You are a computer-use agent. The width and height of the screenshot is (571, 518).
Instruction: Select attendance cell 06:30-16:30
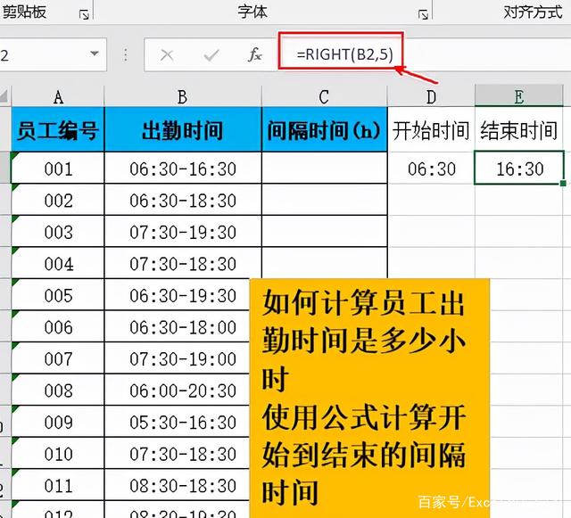click(x=183, y=169)
